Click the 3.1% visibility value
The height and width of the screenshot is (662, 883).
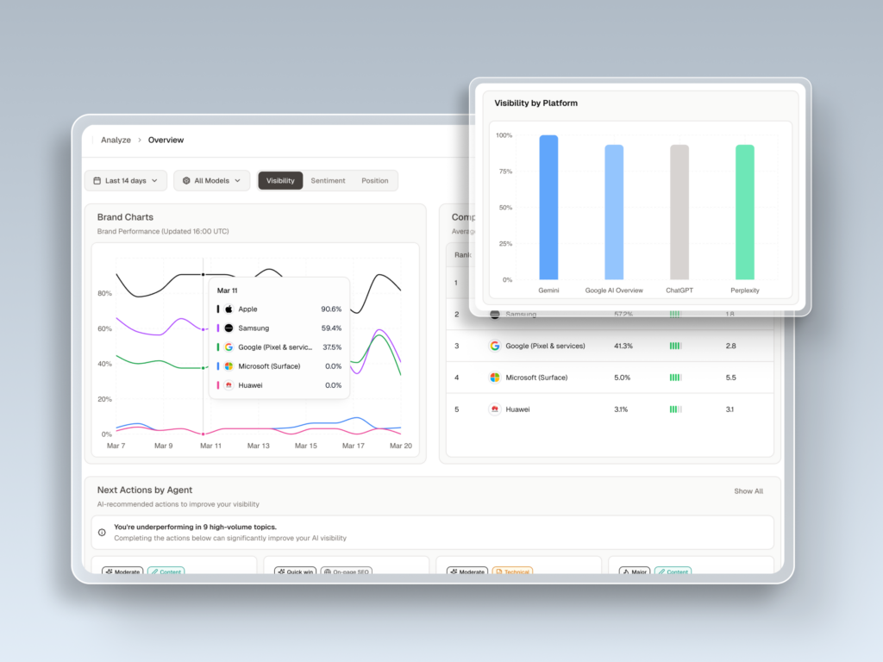[621, 409]
